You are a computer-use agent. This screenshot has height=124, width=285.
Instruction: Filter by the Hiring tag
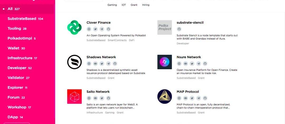click(146, 5)
